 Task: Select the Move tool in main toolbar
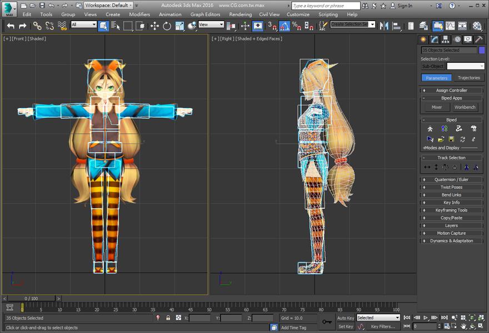pos(155,26)
